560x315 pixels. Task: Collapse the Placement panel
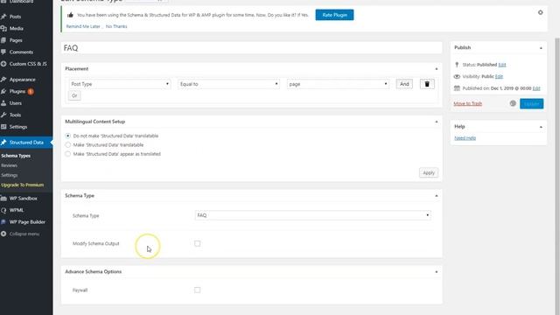tap(436, 68)
